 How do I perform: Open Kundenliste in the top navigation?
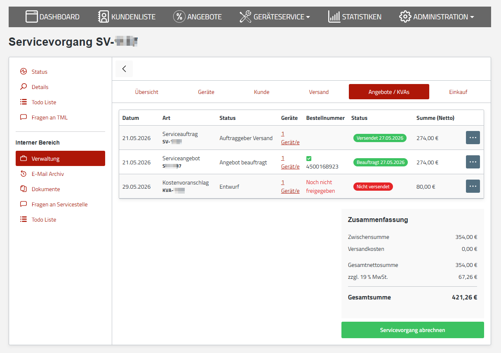click(127, 17)
